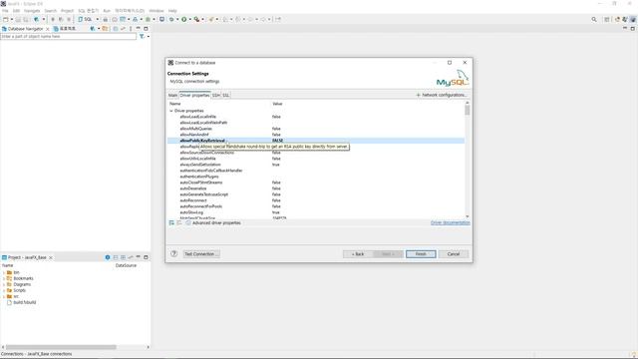Screen dimensions: 638x359
Task: Open the Window menu
Action: point(157,11)
